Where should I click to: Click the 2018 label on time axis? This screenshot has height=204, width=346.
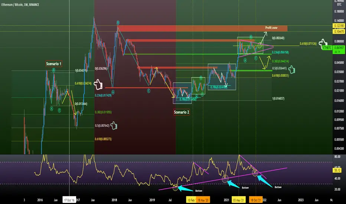tap(114, 200)
